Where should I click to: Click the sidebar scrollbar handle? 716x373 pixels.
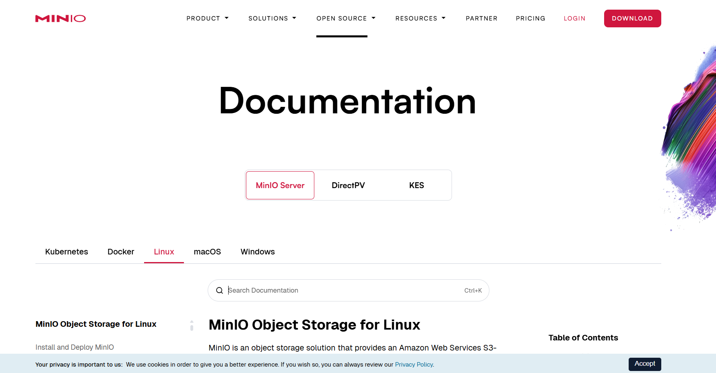(192, 328)
